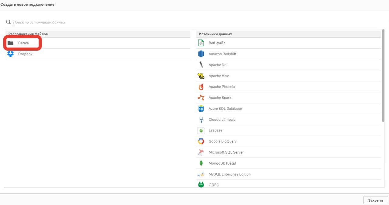Select the Dropbox text label
389x205 pixels.
tap(25, 54)
